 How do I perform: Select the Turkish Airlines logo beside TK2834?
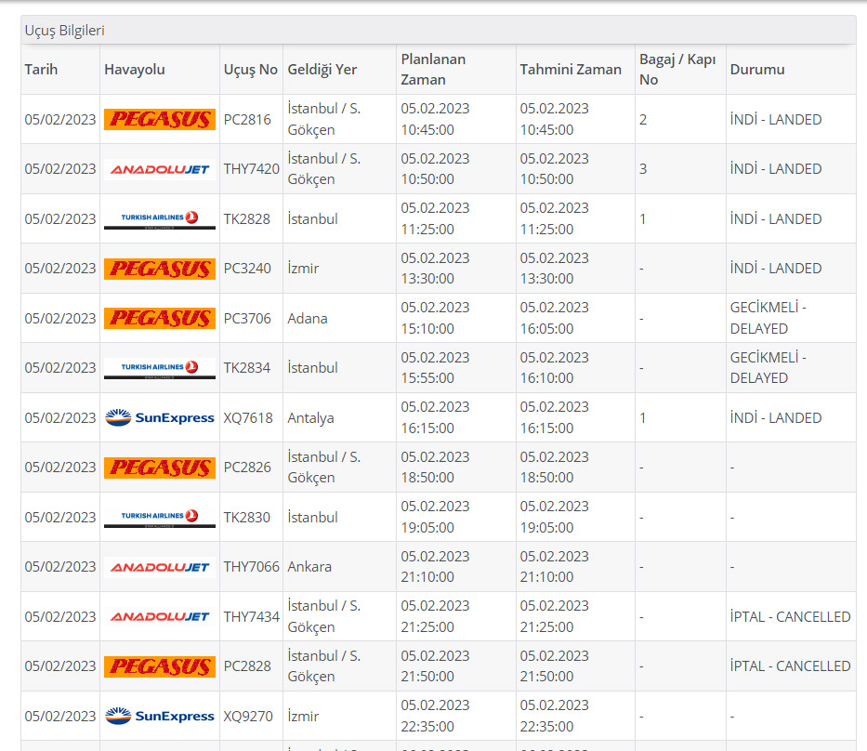160,368
